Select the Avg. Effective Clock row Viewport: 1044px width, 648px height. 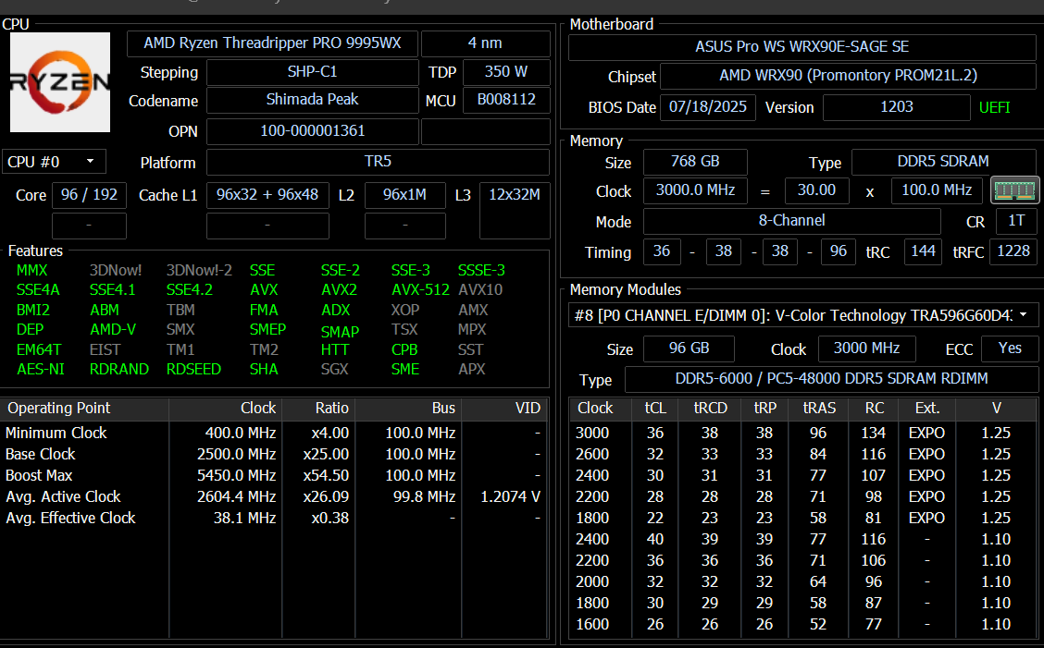273,519
